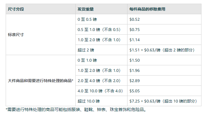Click the 0 至 1.0 磅 weight cell
The height and width of the screenshot is (115, 208).
[87, 60]
